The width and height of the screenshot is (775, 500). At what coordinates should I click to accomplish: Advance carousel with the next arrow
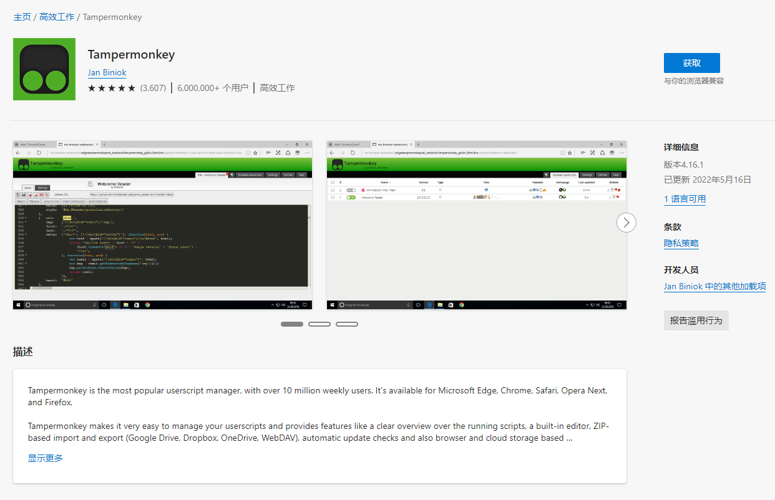pos(626,222)
